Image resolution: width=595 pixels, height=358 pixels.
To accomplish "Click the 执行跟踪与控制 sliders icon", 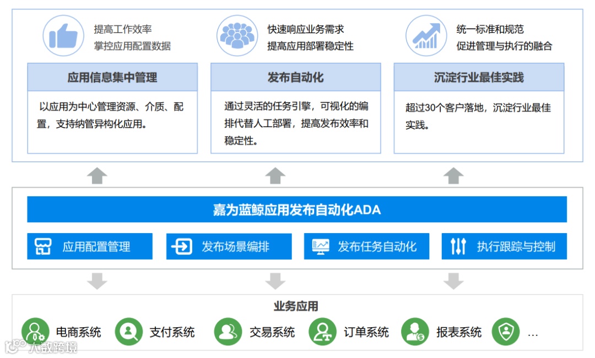I will tap(458, 246).
